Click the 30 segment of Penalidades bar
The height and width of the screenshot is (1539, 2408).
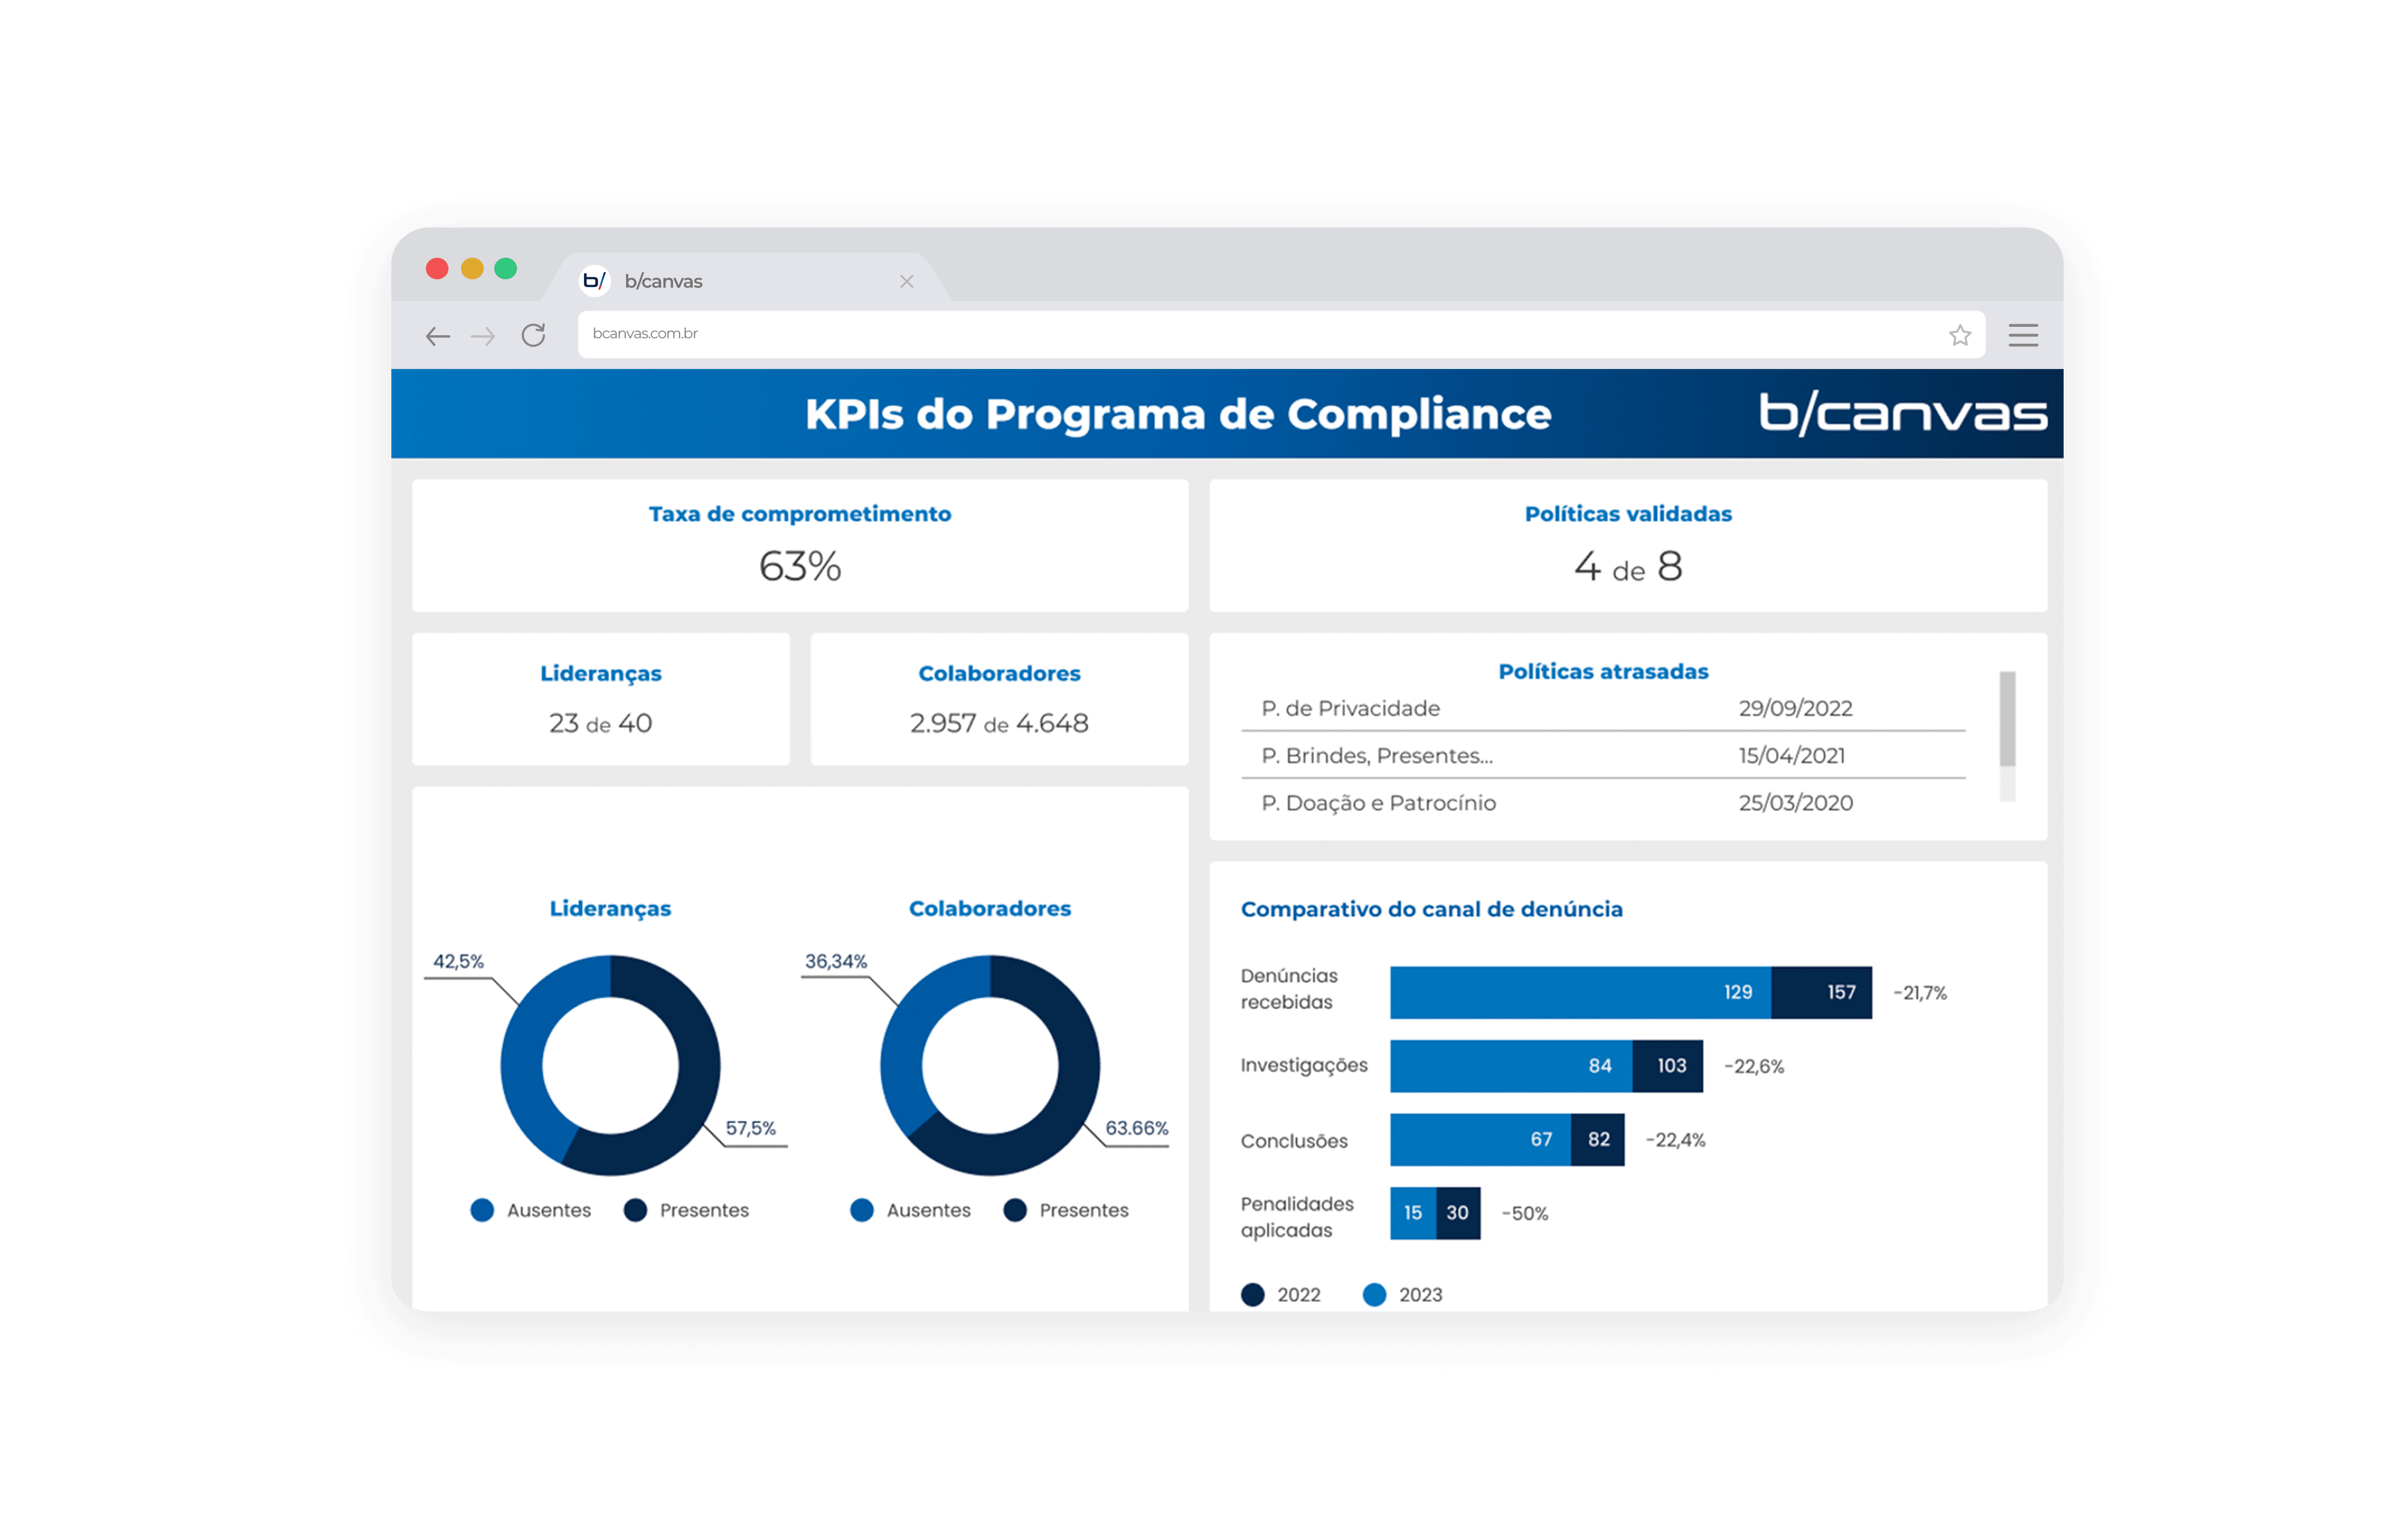[1458, 1213]
